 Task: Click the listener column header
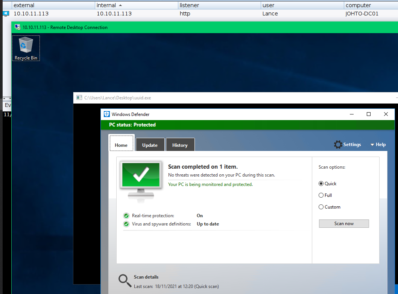point(219,5)
